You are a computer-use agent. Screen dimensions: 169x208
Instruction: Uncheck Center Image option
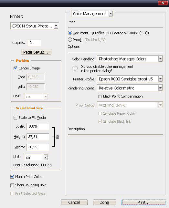click(16, 68)
